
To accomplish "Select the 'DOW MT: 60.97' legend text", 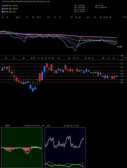I will coord(11,9).
